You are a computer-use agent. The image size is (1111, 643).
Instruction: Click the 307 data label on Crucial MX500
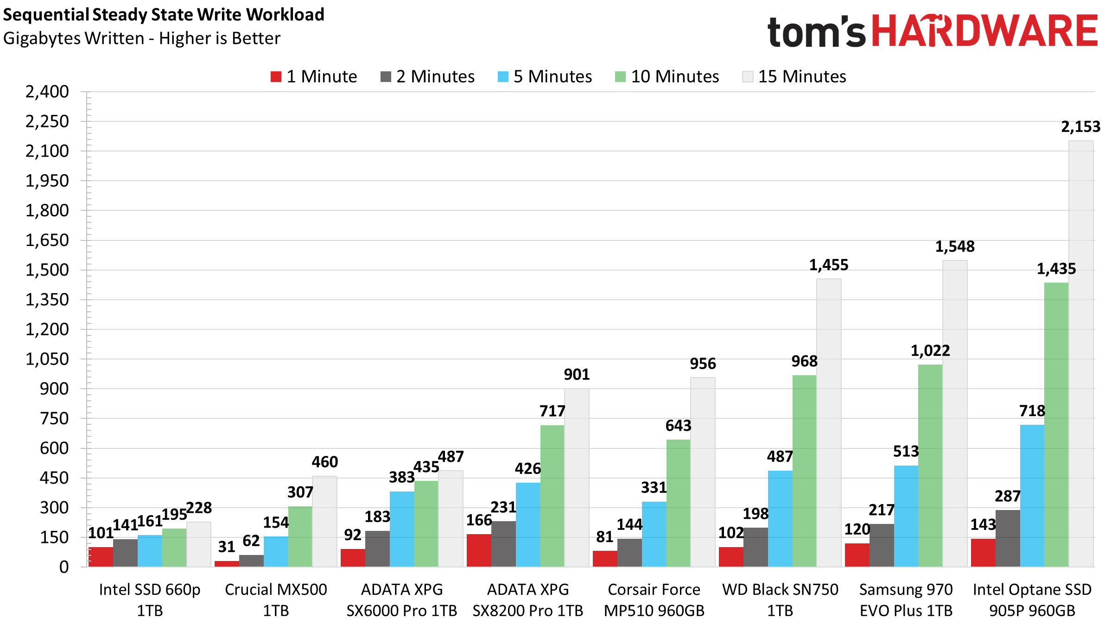(300, 492)
